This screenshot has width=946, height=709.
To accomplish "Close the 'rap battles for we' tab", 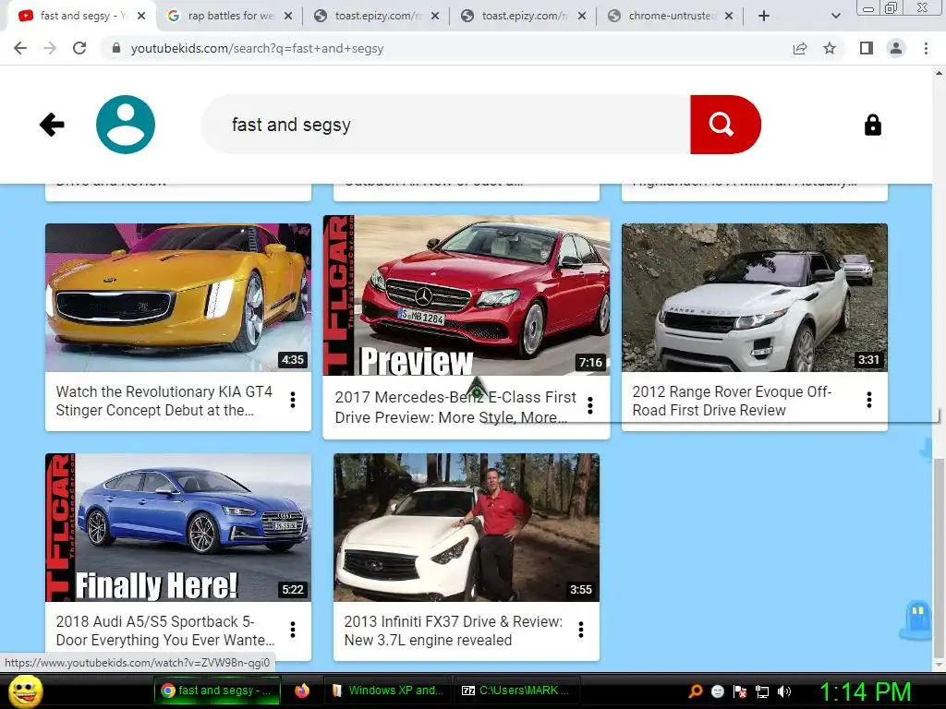I will 288,17.
